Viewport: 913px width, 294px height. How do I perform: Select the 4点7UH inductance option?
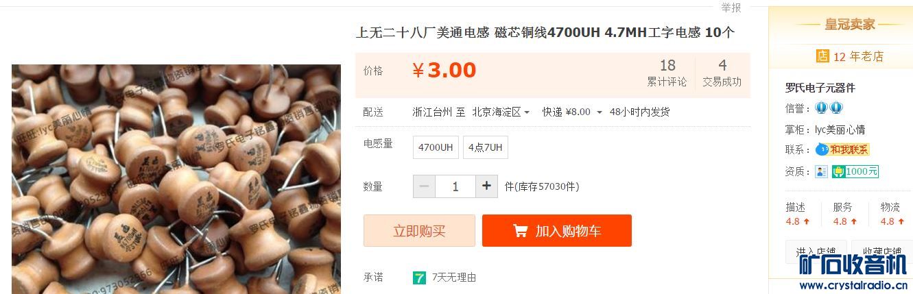coord(486,147)
